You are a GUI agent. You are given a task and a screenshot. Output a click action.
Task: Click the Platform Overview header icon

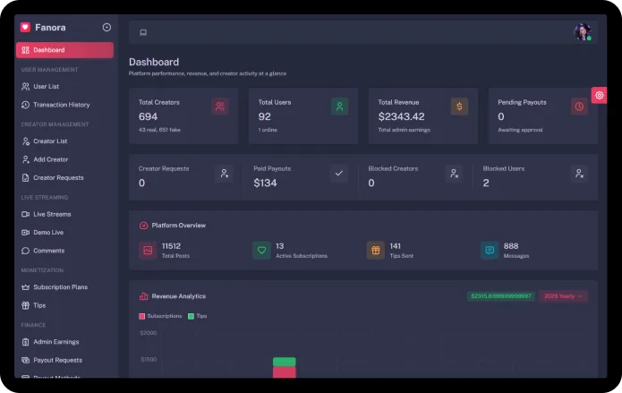pos(143,226)
